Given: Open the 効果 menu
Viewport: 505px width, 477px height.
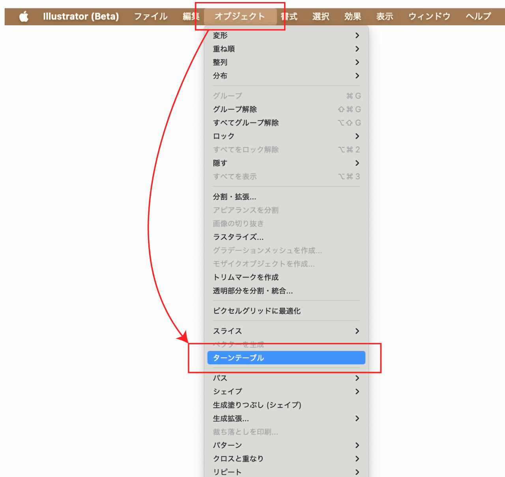Looking at the screenshot, I should coord(353,17).
